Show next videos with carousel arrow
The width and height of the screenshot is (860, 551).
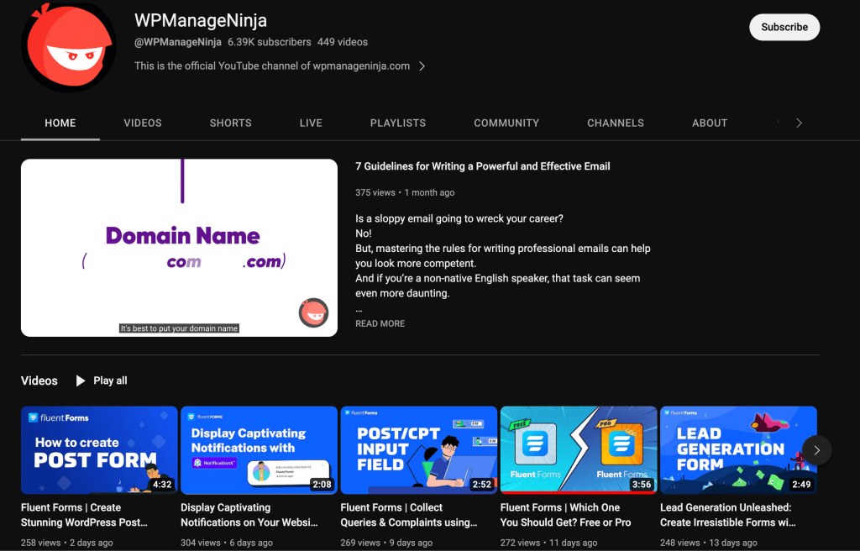pyautogui.click(x=816, y=450)
